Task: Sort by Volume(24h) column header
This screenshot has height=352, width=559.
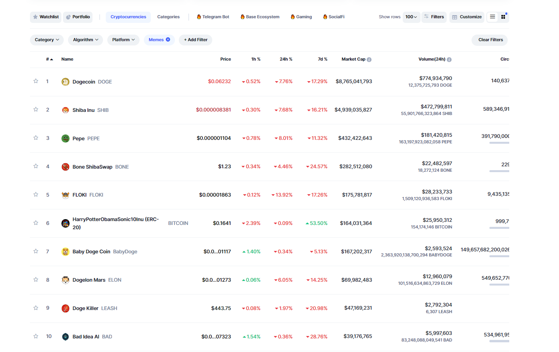Action: 432,59
